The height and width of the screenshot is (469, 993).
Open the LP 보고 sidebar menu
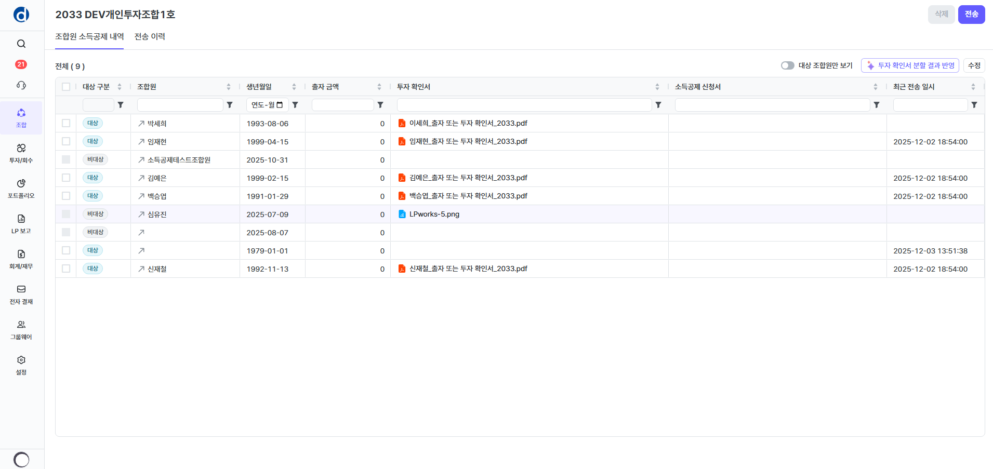point(21,224)
